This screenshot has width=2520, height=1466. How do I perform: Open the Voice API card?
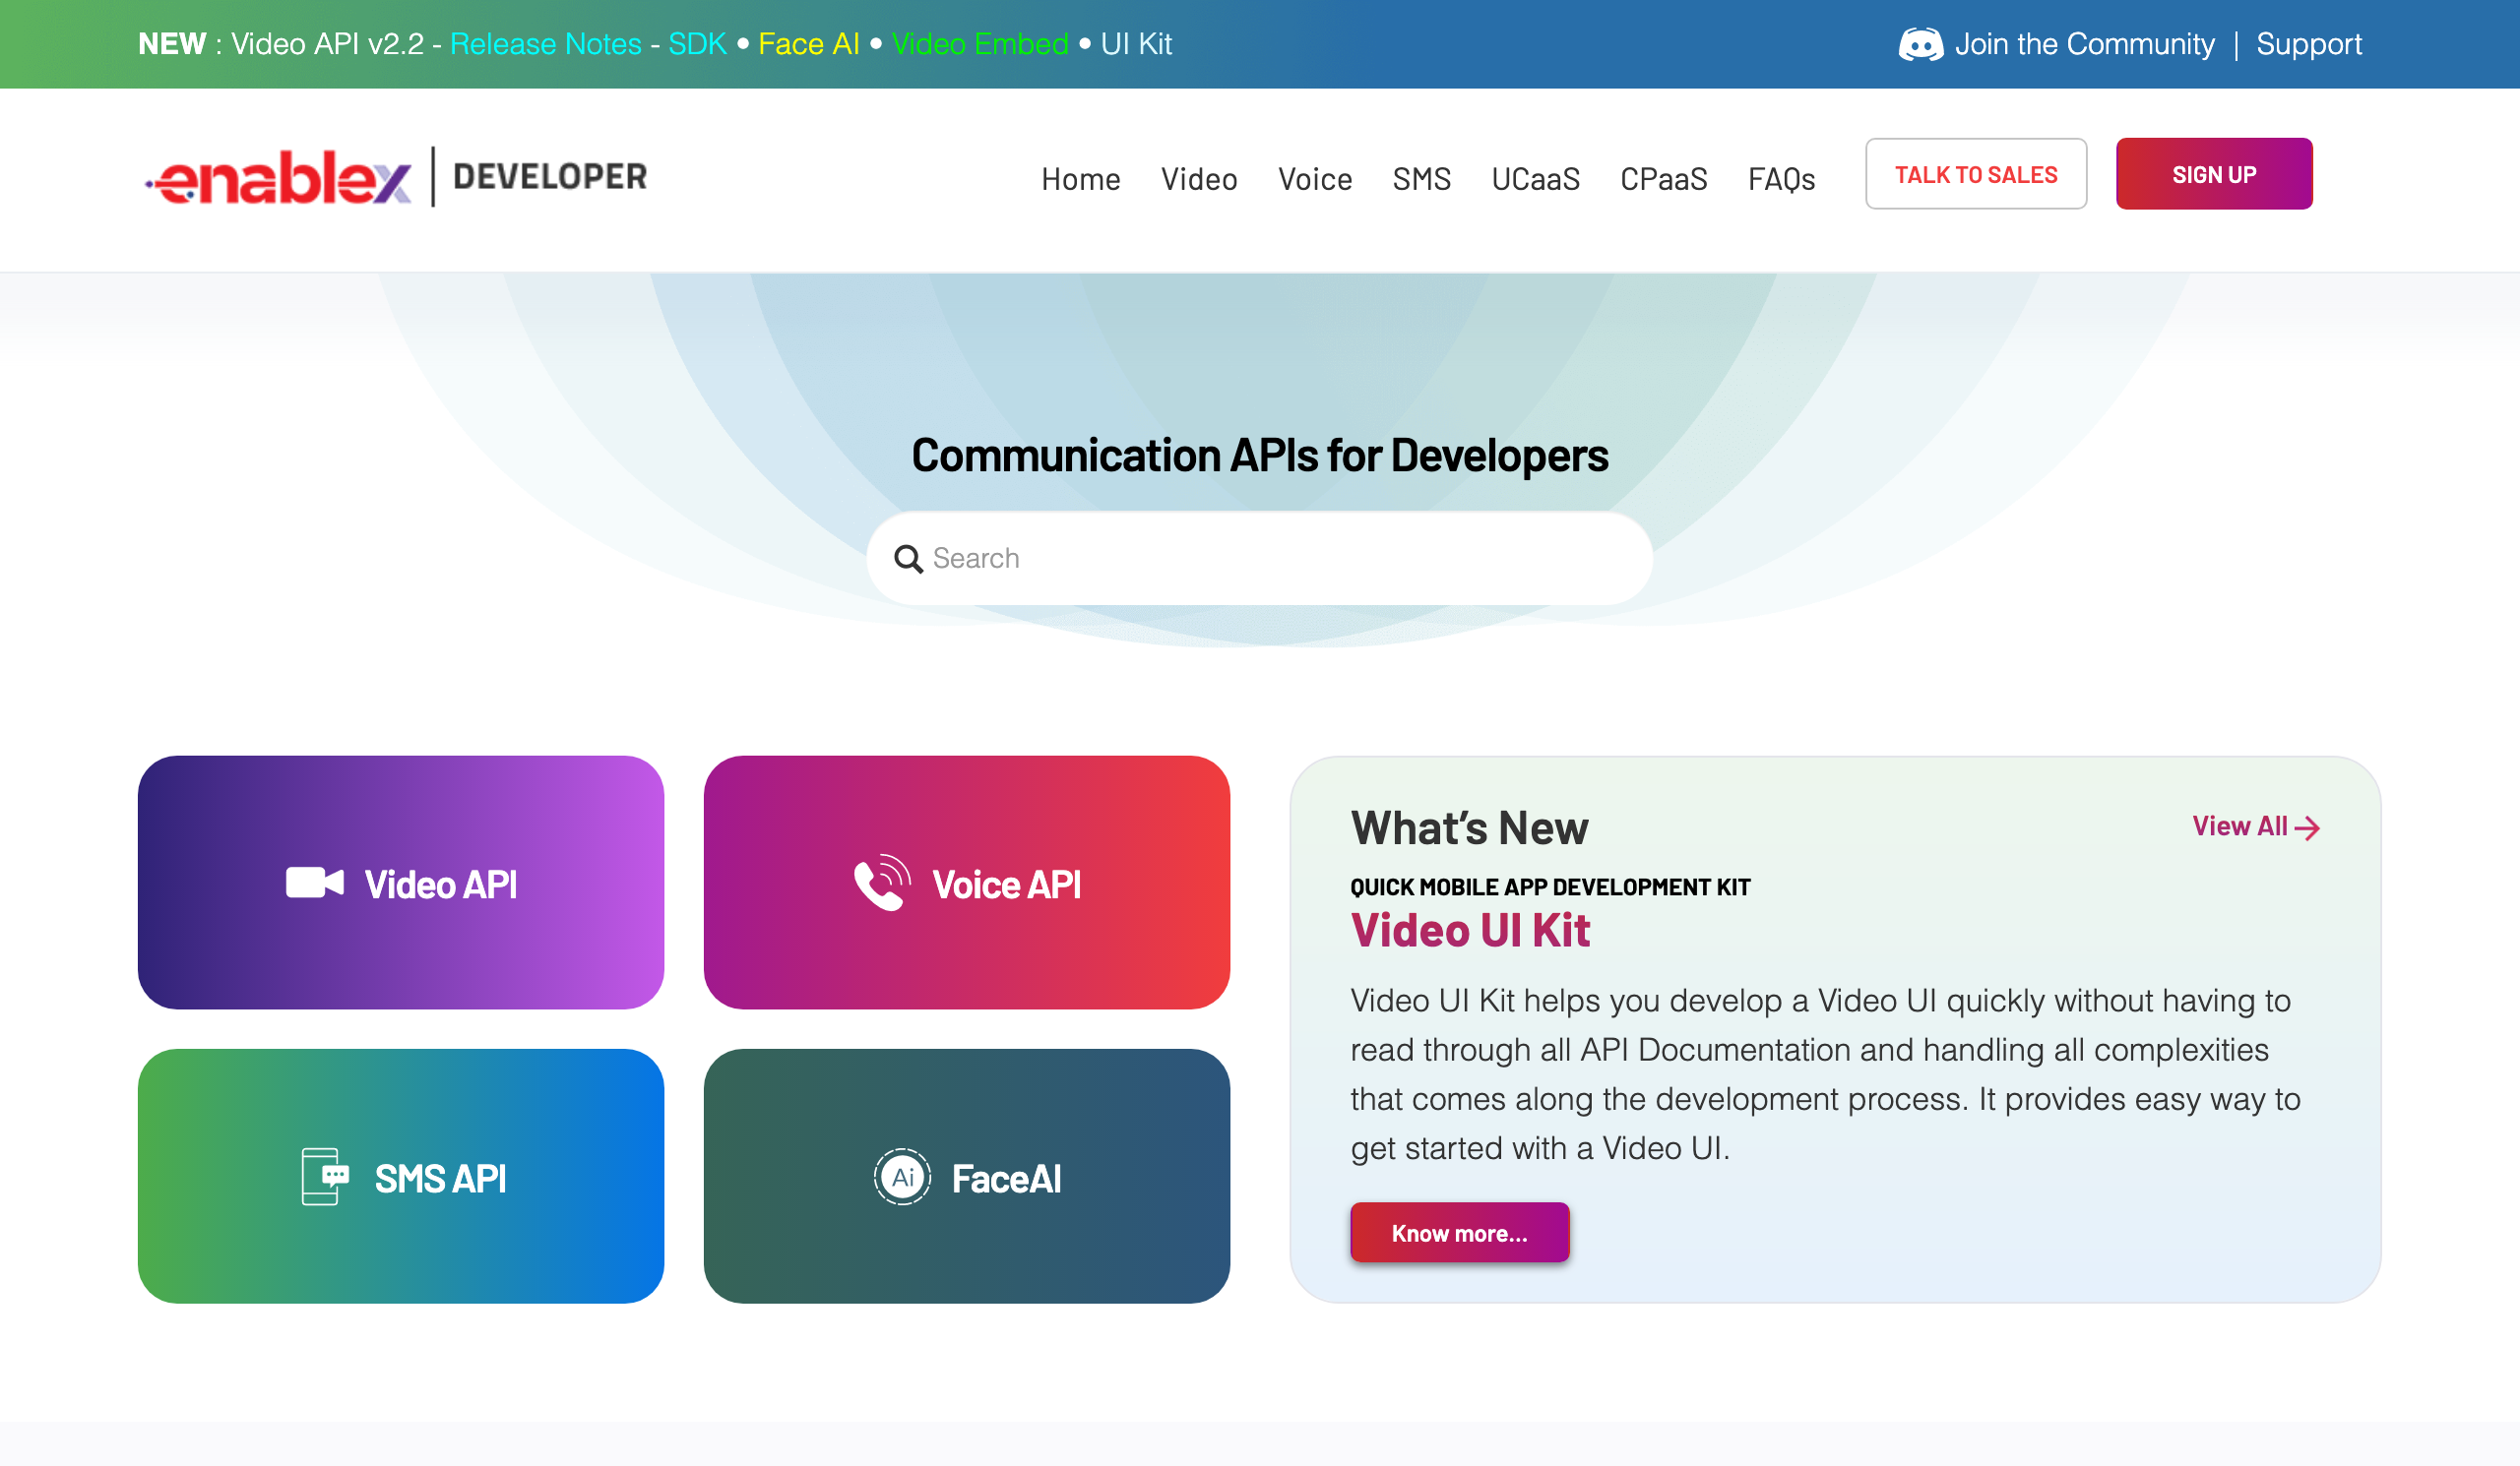(966, 883)
